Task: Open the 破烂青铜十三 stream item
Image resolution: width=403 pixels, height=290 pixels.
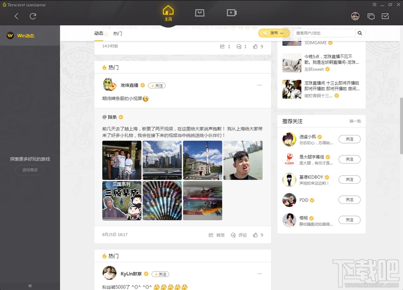Action: coord(321,90)
